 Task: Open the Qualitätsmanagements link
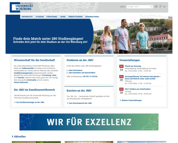coord(23,73)
